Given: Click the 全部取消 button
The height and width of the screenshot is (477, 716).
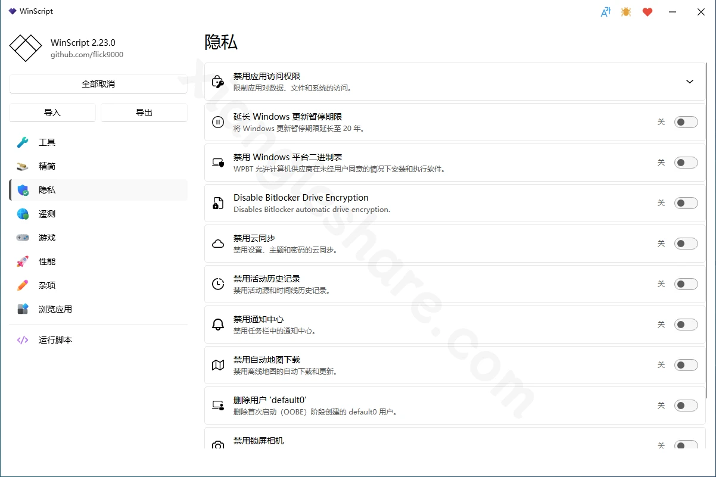Looking at the screenshot, I should pyautogui.click(x=98, y=84).
